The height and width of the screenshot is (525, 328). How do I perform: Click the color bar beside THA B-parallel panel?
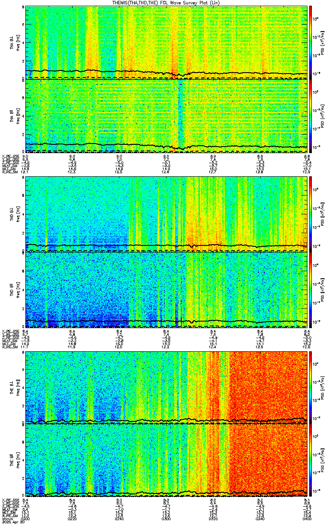point(311,115)
